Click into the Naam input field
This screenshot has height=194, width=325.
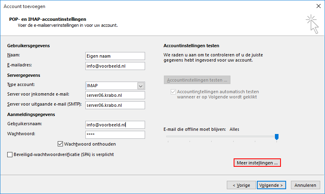tap(115, 56)
